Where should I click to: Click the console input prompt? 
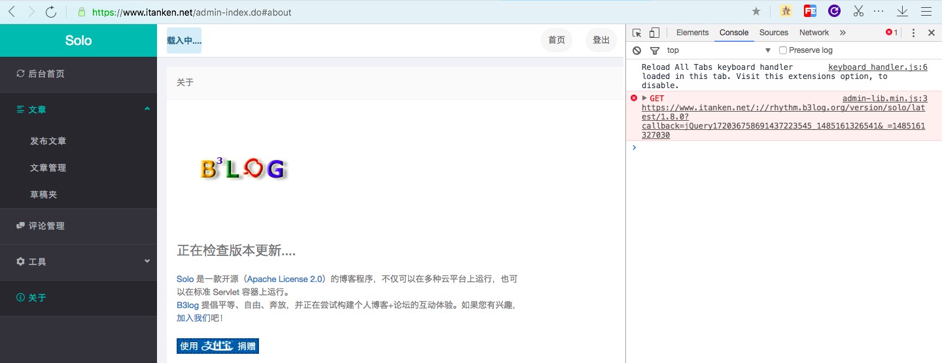(x=785, y=148)
